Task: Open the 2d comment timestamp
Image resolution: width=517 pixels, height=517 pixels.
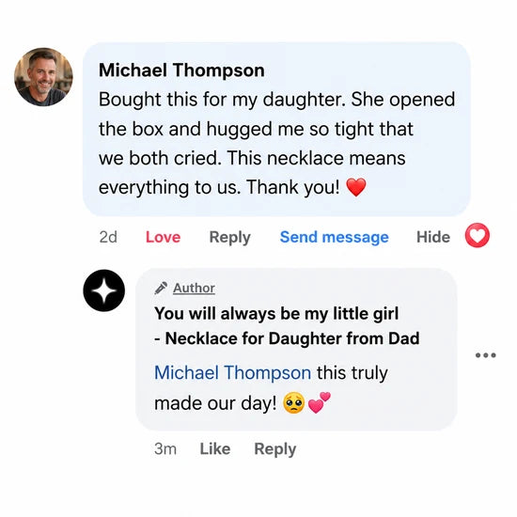Action: pos(108,237)
